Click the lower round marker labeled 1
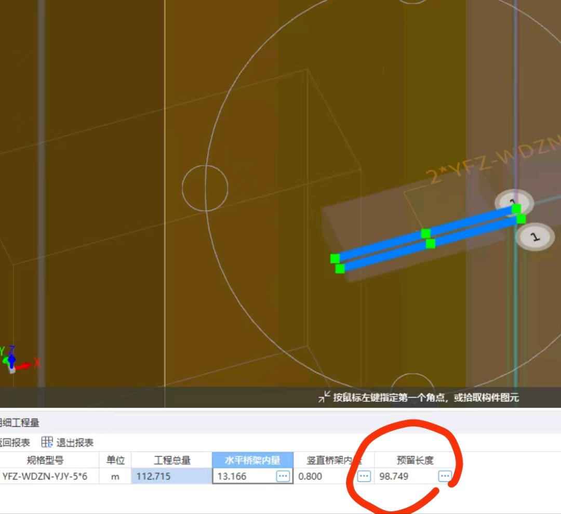 (535, 236)
